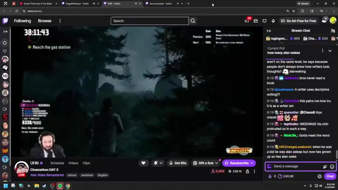338x190 pixels.
Task: Open the Gemini button in title bar
Action: pos(303,4)
